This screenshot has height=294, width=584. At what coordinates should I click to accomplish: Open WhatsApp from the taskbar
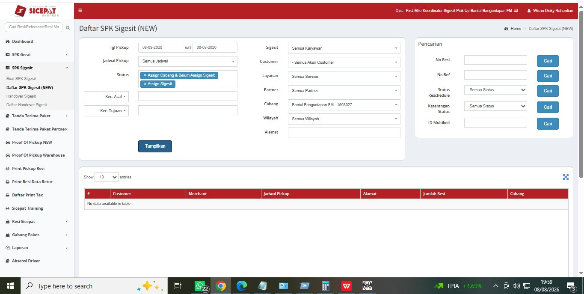[x=201, y=286]
